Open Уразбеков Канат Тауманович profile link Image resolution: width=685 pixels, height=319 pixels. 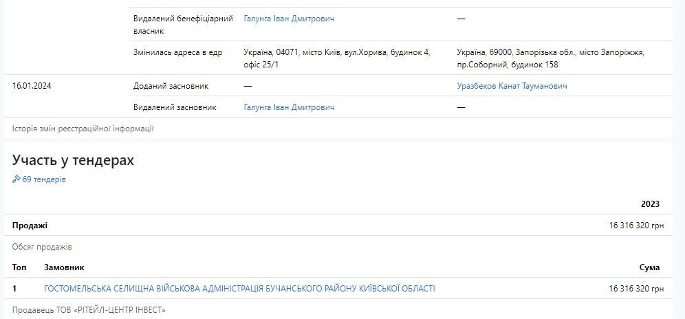pyautogui.click(x=512, y=86)
